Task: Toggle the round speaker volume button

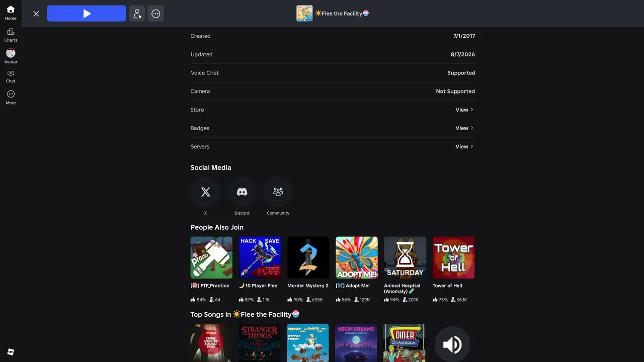Action: click(452, 344)
